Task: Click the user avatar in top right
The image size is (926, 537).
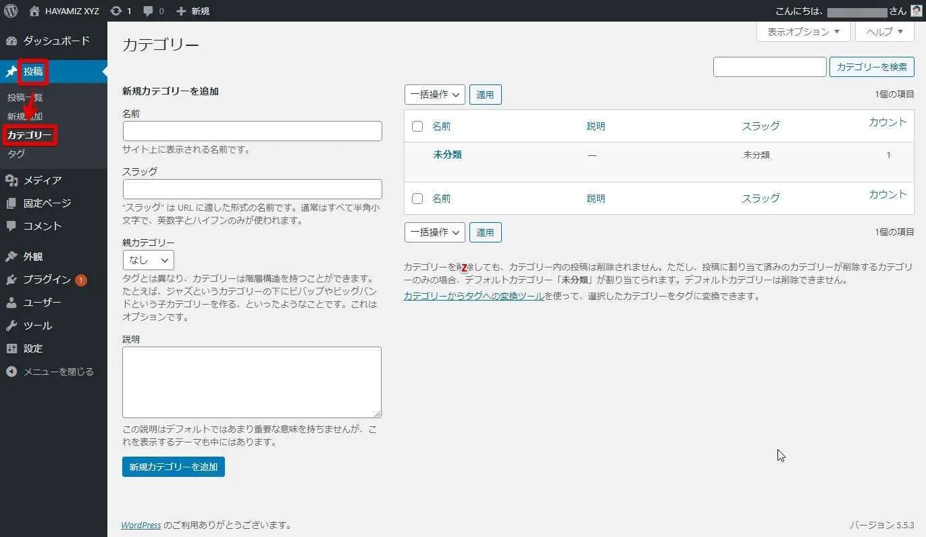Action: click(916, 11)
